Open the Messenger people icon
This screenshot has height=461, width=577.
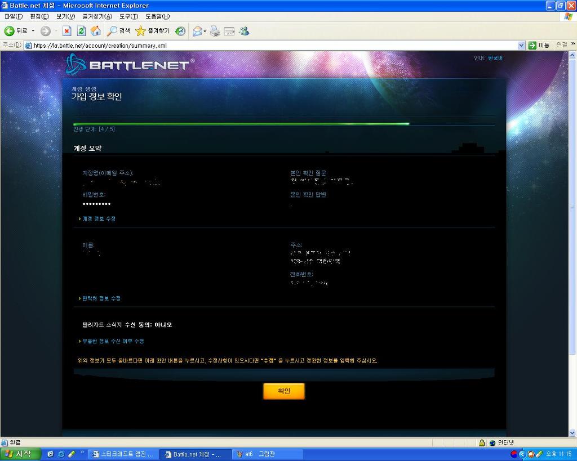[243, 32]
